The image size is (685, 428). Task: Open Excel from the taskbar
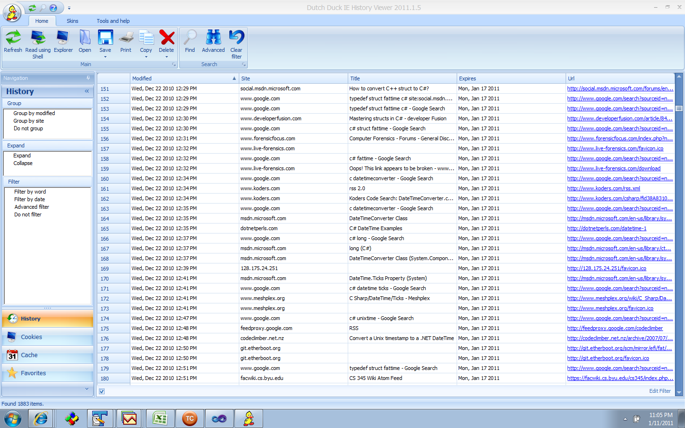(160, 419)
